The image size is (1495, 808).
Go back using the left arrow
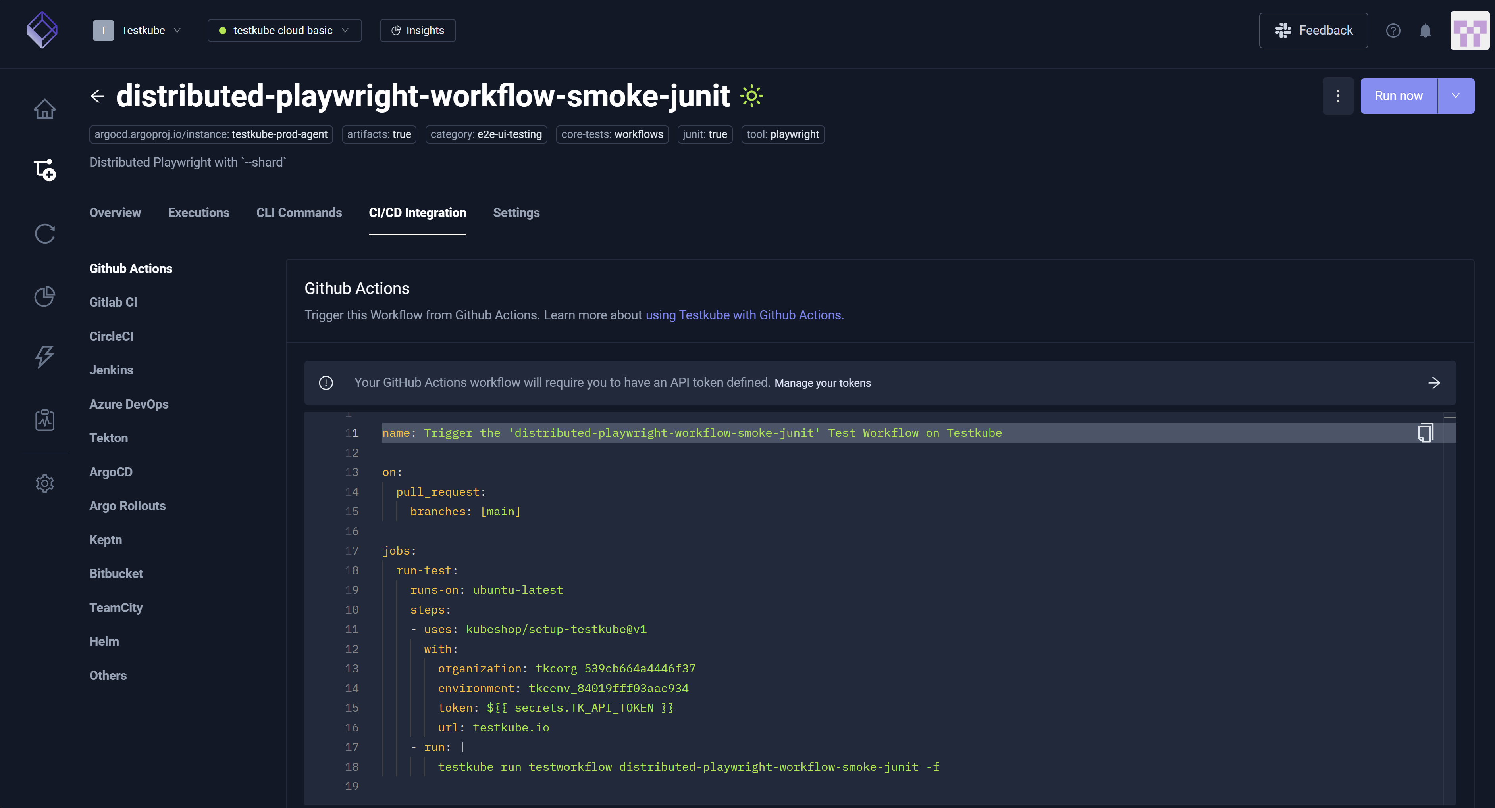(x=98, y=96)
